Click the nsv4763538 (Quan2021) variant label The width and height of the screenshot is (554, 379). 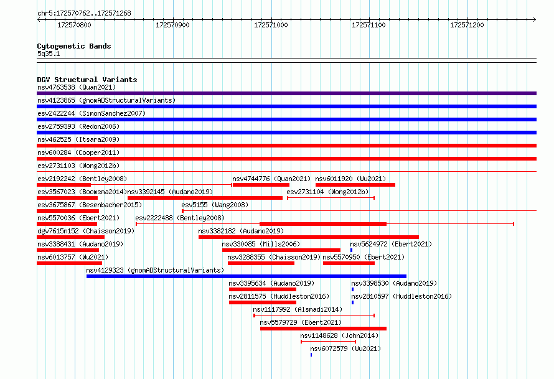[77, 87]
